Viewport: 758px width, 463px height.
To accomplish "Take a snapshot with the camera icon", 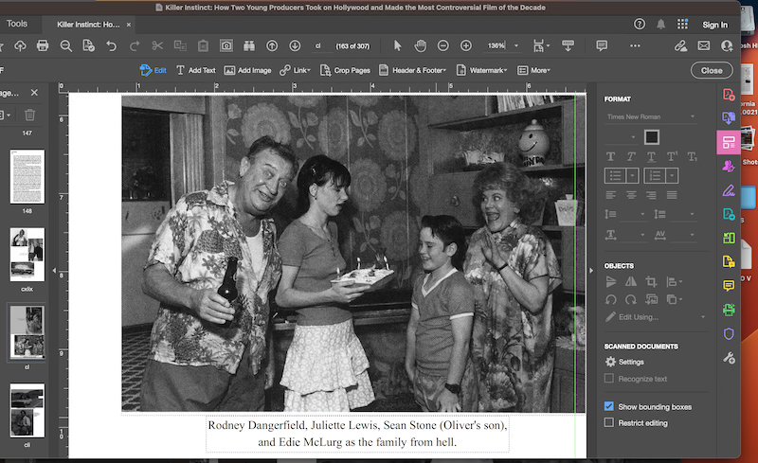I will (226, 45).
